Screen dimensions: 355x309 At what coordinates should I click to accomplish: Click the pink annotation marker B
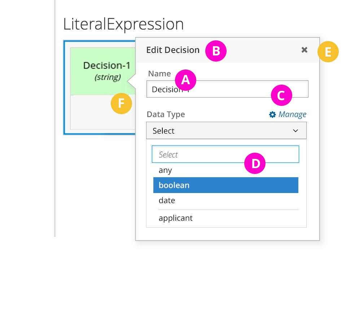[216, 51]
